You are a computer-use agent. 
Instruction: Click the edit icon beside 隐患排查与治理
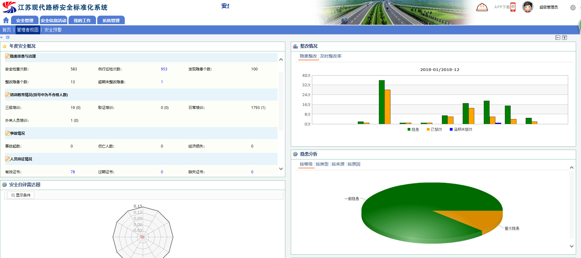click(x=7, y=56)
